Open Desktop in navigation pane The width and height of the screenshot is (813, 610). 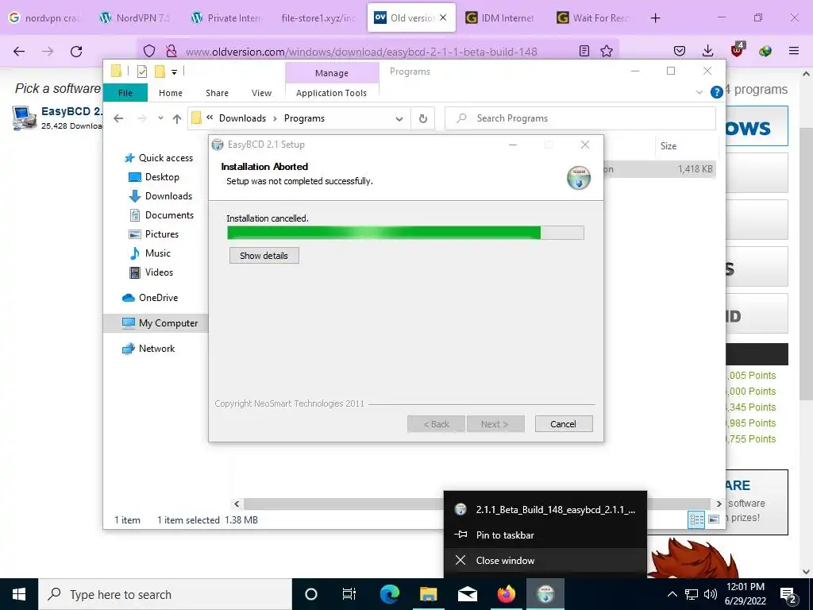(x=154, y=177)
